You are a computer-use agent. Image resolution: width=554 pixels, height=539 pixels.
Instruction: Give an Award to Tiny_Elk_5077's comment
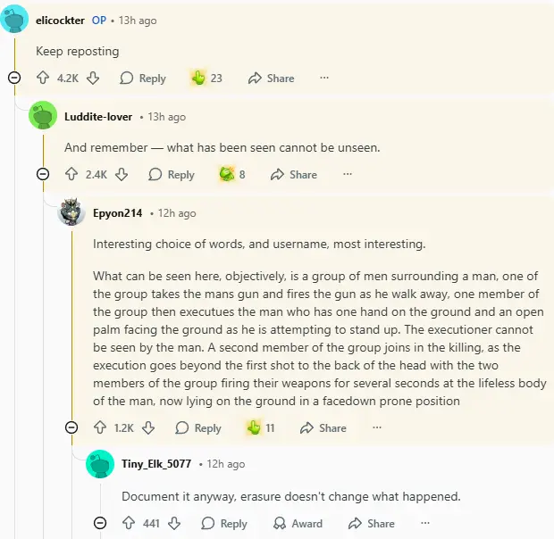(298, 524)
